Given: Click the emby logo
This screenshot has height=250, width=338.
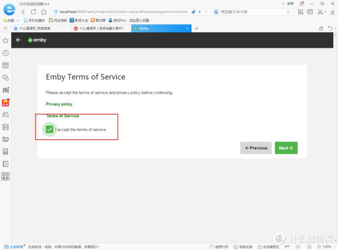Looking at the screenshot, I should click(x=37, y=40).
